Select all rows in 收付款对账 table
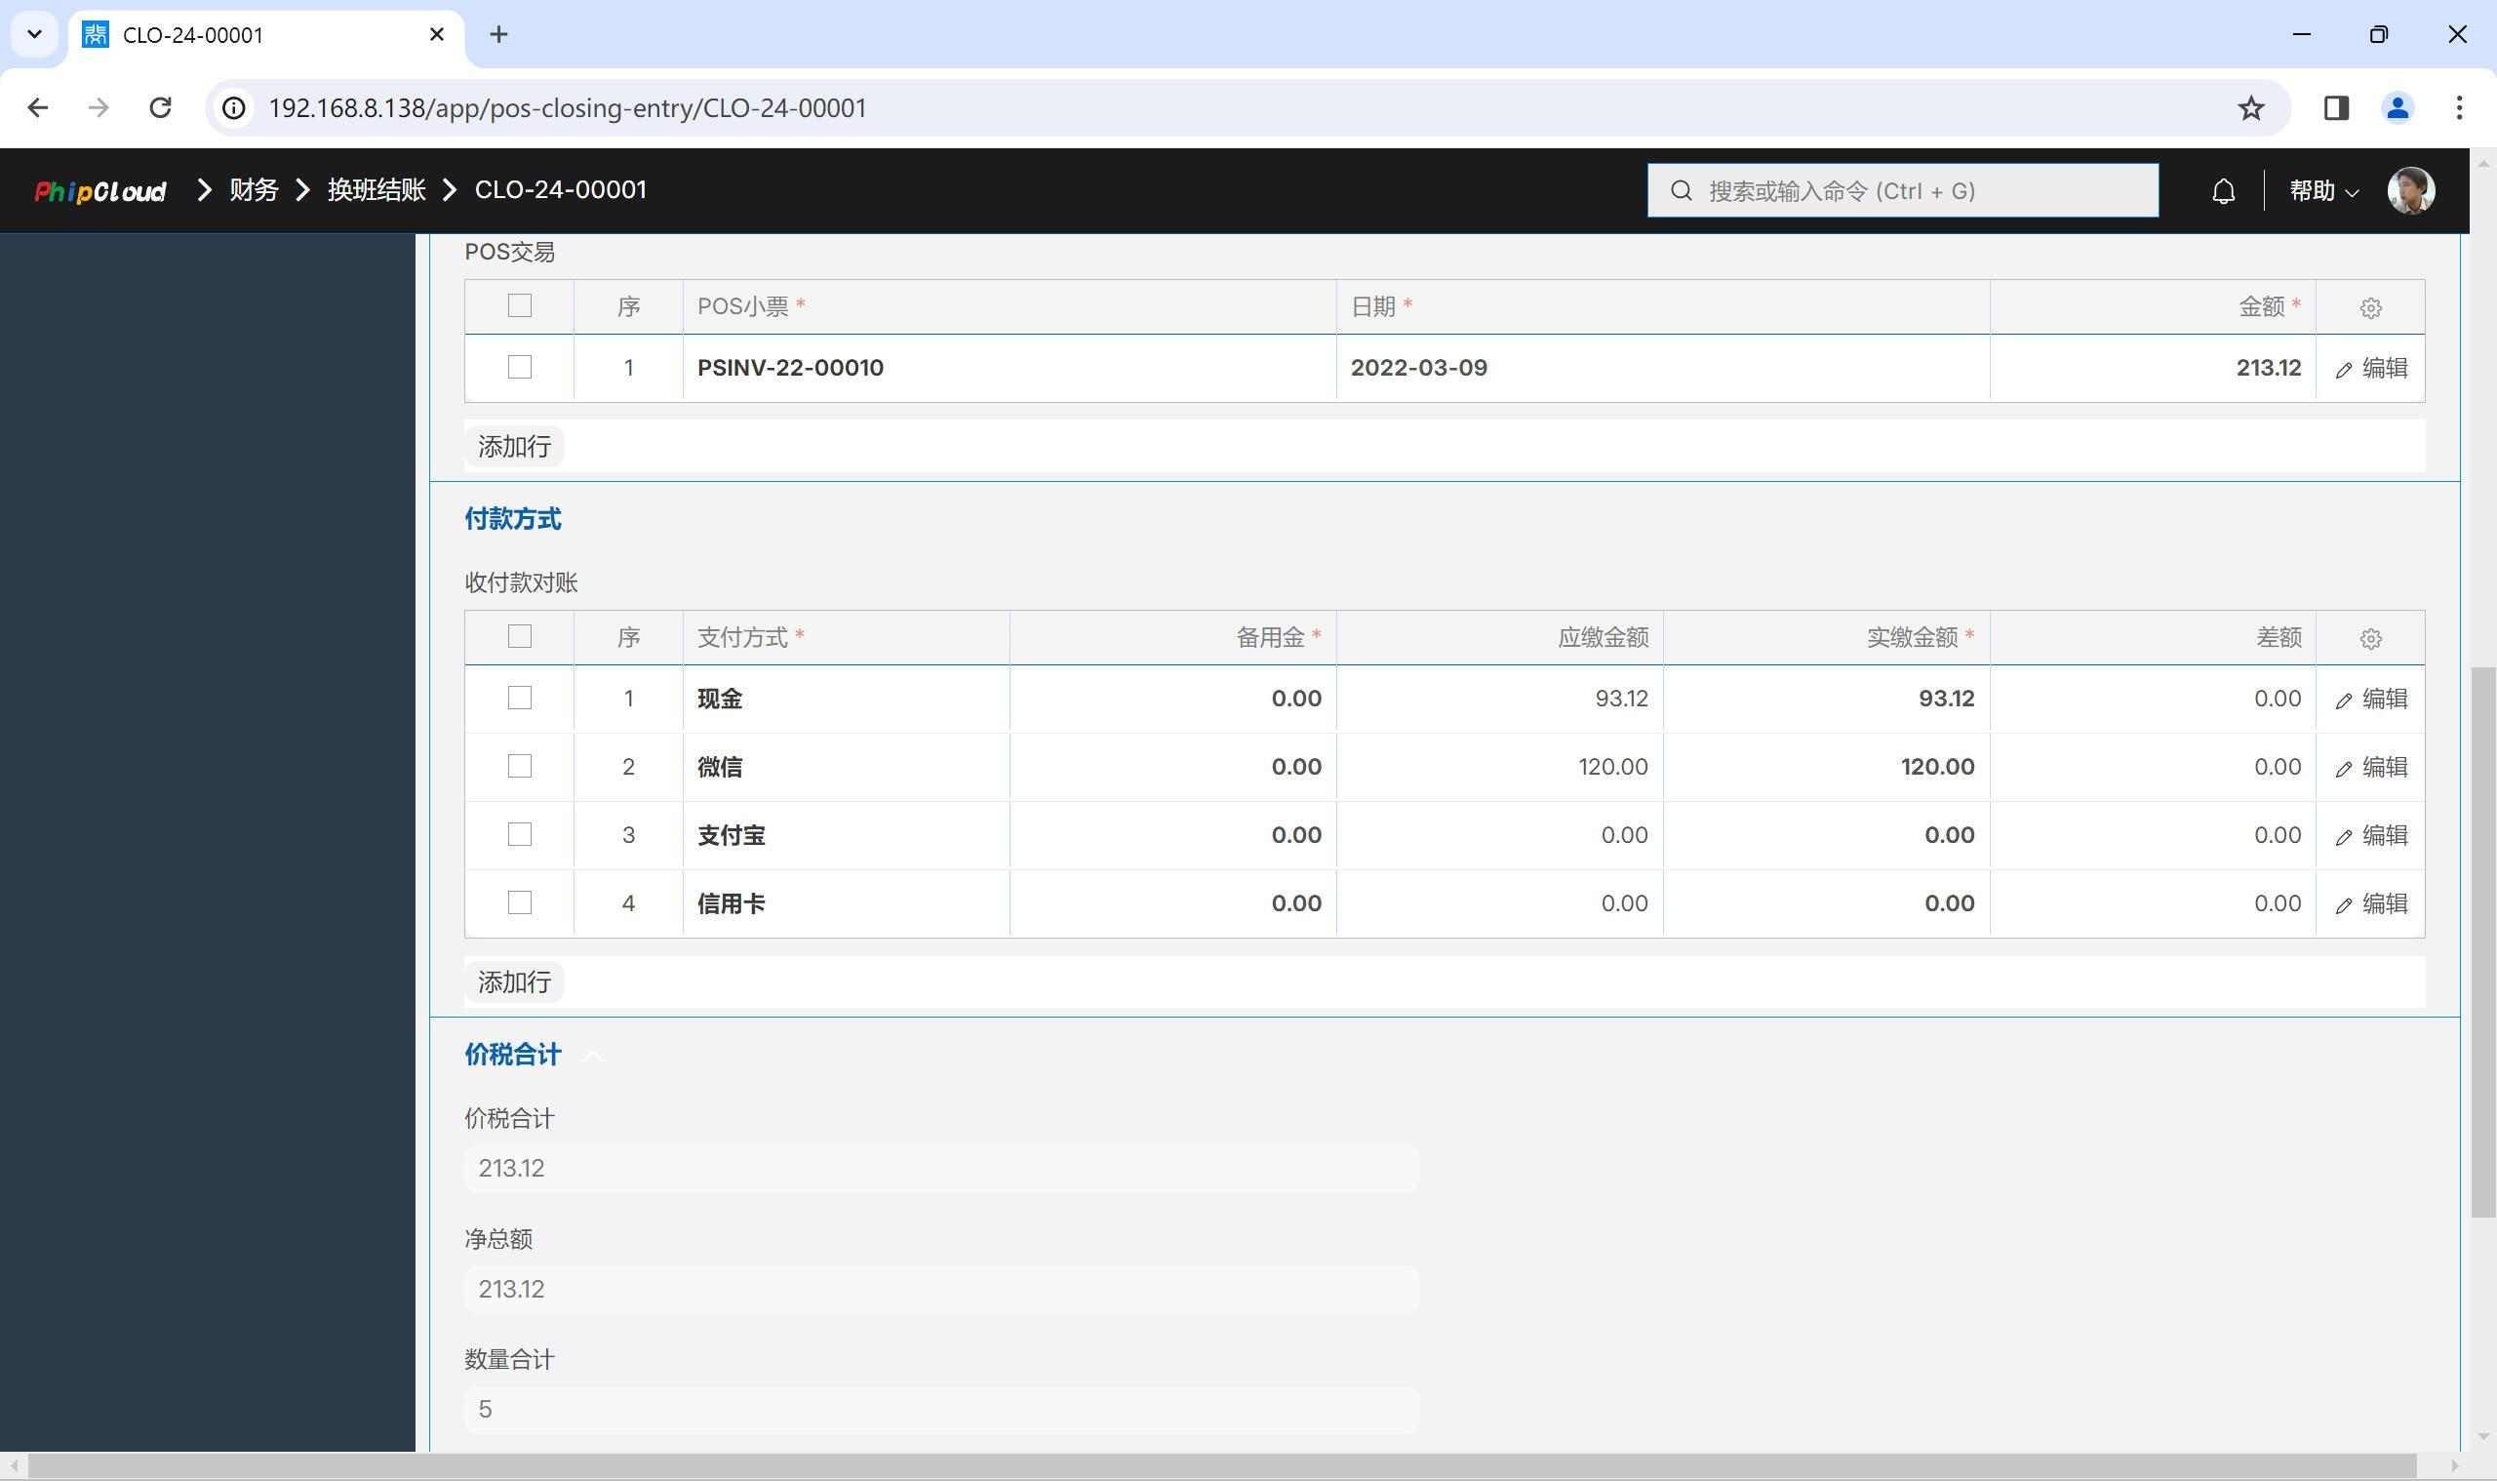 coord(520,637)
